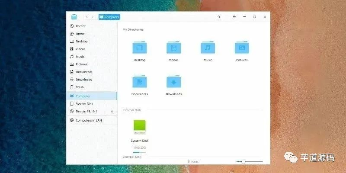Screen dimensions: 346x173
Task: Open the Desktop folder icon
Action: pos(139,48)
